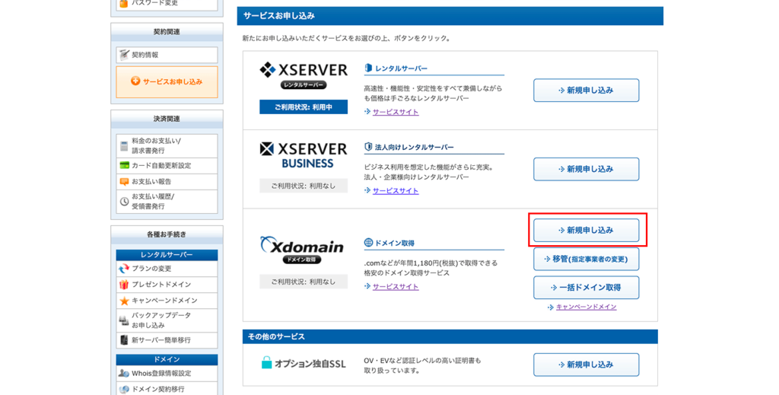Click the backup icon beside バックアップデータ
Image resolution: width=779 pixels, height=395 pixels.
pyautogui.click(x=124, y=320)
